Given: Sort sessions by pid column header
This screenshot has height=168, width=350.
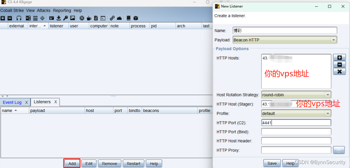Looking at the screenshot, I should 163,26.
